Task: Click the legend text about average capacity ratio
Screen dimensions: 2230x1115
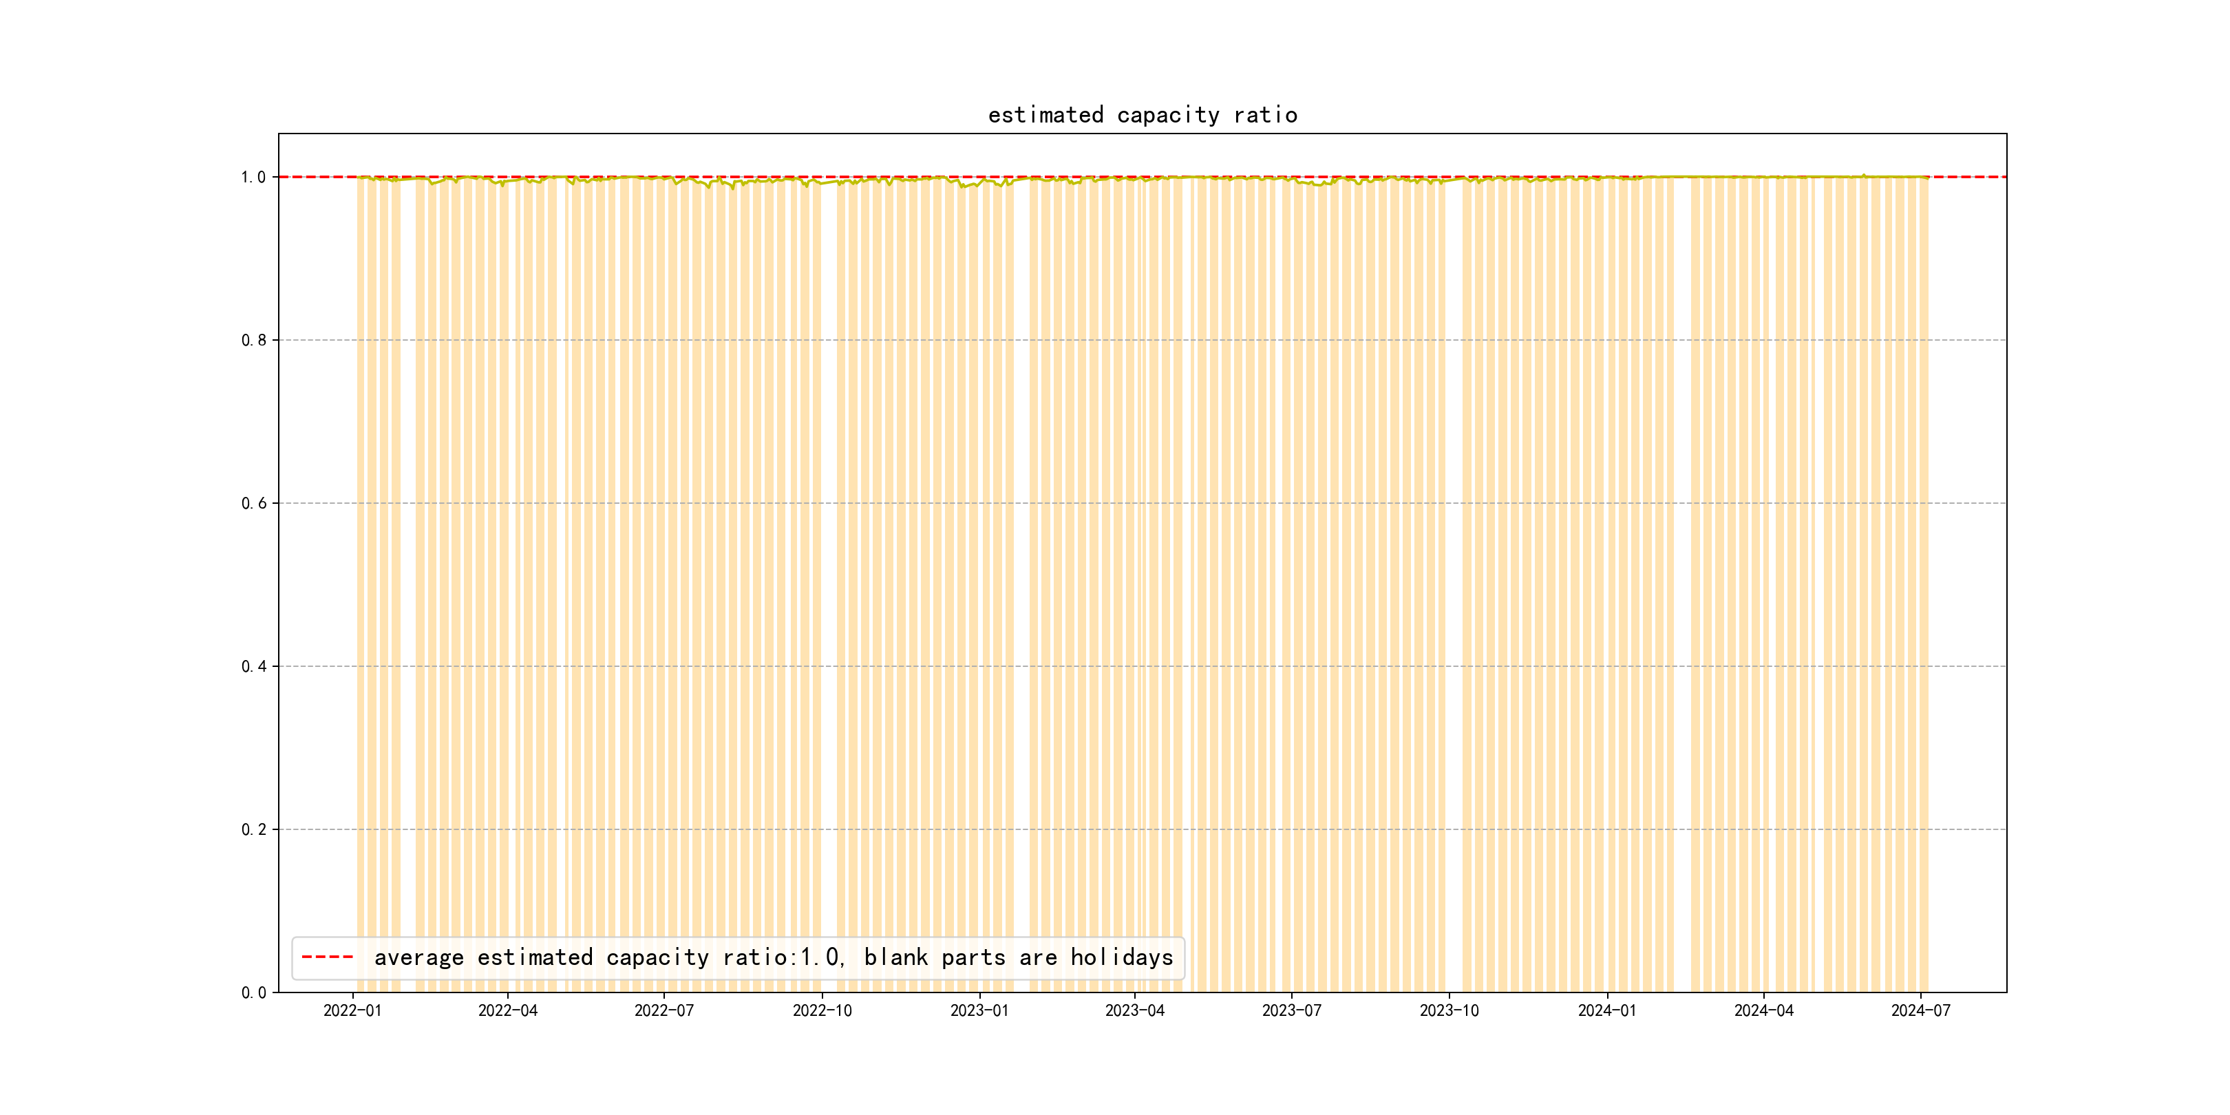Action: coord(773,957)
